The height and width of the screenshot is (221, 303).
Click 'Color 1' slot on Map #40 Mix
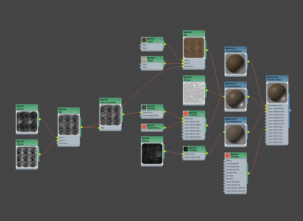click(x=194, y=60)
